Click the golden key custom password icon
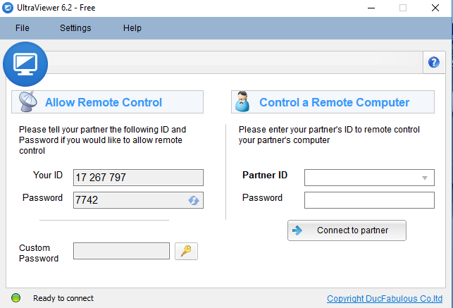The height and width of the screenshot is (308, 453). pos(186,251)
